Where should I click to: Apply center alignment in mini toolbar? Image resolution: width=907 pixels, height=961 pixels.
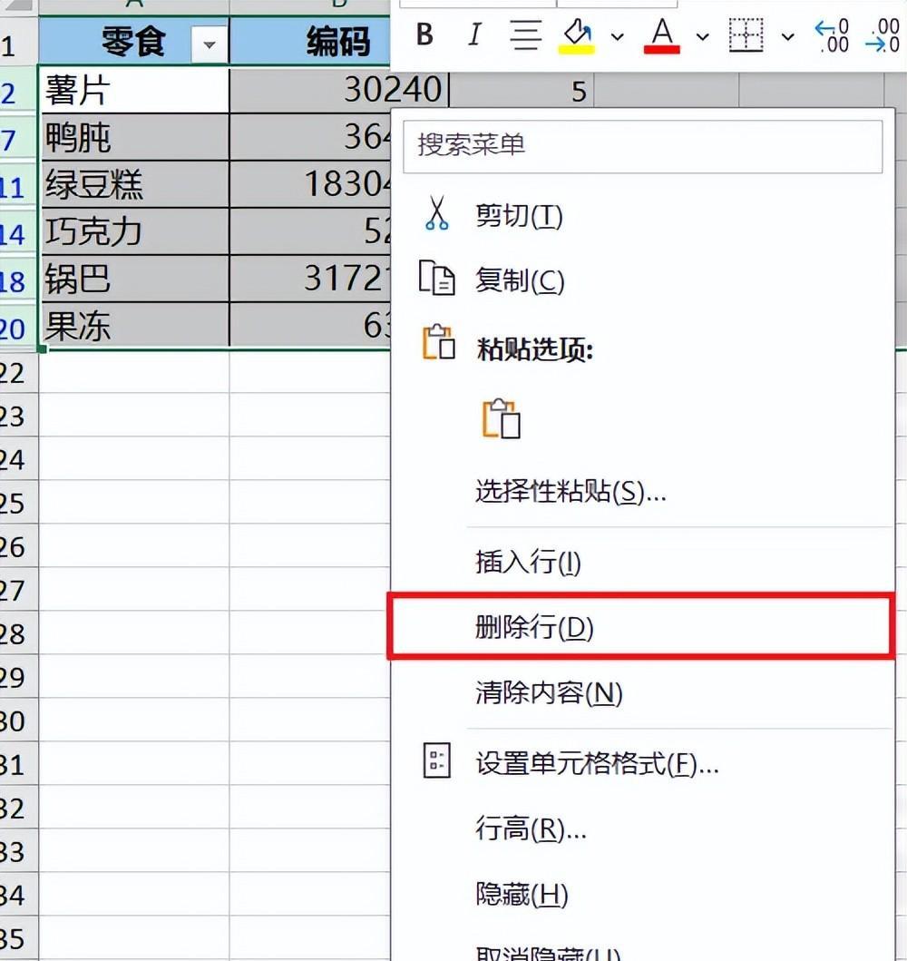(x=525, y=34)
